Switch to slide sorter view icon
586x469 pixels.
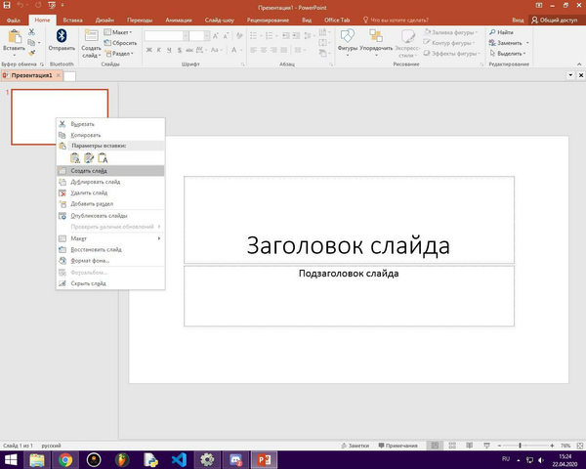pyautogui.click(x=452, y=446)
